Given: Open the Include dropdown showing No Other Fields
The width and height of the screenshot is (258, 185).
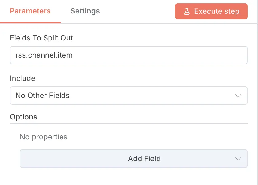Looking at the screenshot, I should pos(129,96).
